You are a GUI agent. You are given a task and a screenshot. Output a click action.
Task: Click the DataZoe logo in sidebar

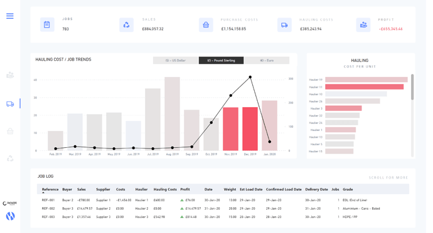pyautogui.click(x=9, y=204)
